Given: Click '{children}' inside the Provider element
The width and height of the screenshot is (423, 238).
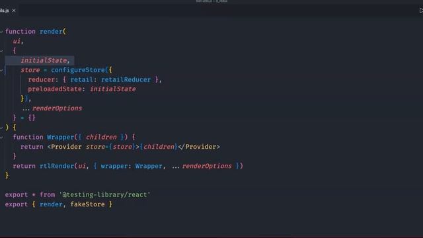Looking at the screenshot, I should [159, 147].
